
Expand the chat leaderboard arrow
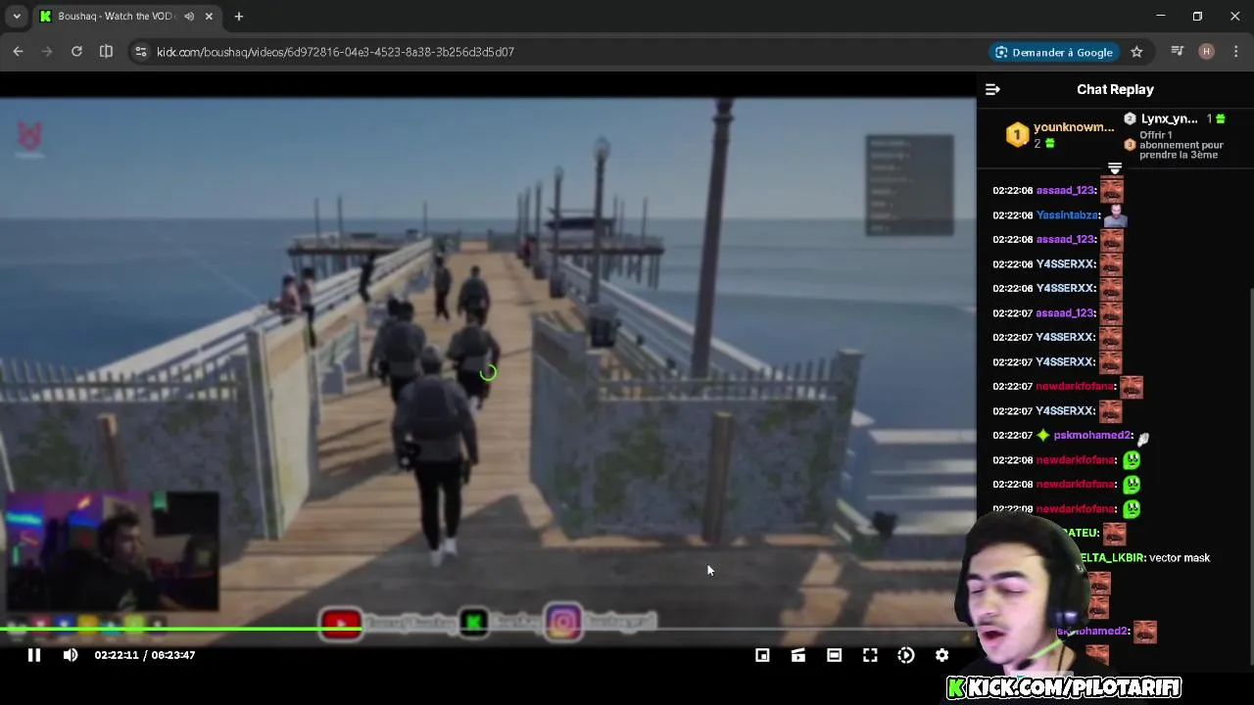(x=1115, y=168)
